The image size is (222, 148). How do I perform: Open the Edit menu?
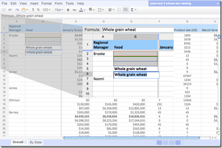pyautogui.click(x=13, y=3)
